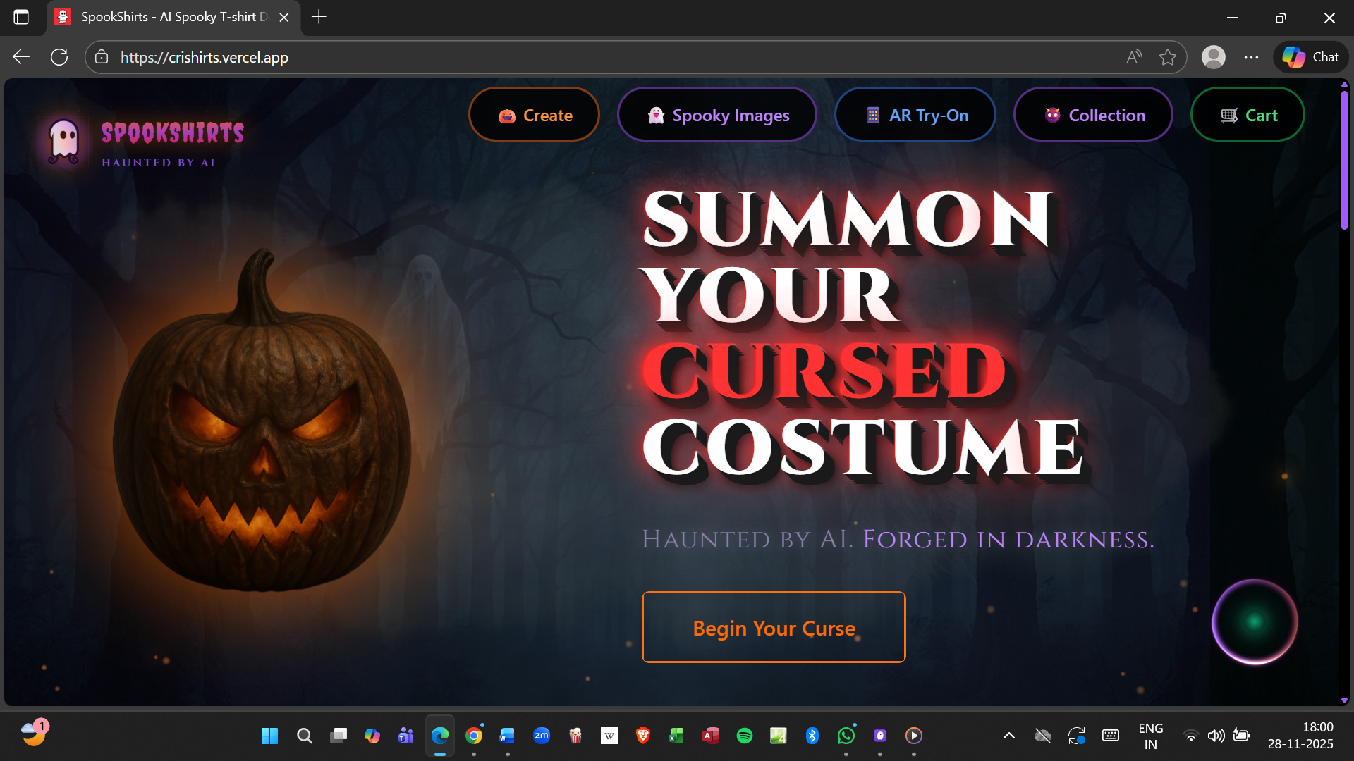Open Spotify from the taskbar

click(744, 736)
